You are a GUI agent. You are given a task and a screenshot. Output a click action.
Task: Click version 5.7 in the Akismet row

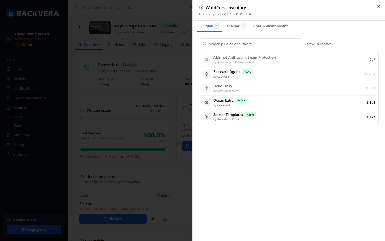coord(372,59)
